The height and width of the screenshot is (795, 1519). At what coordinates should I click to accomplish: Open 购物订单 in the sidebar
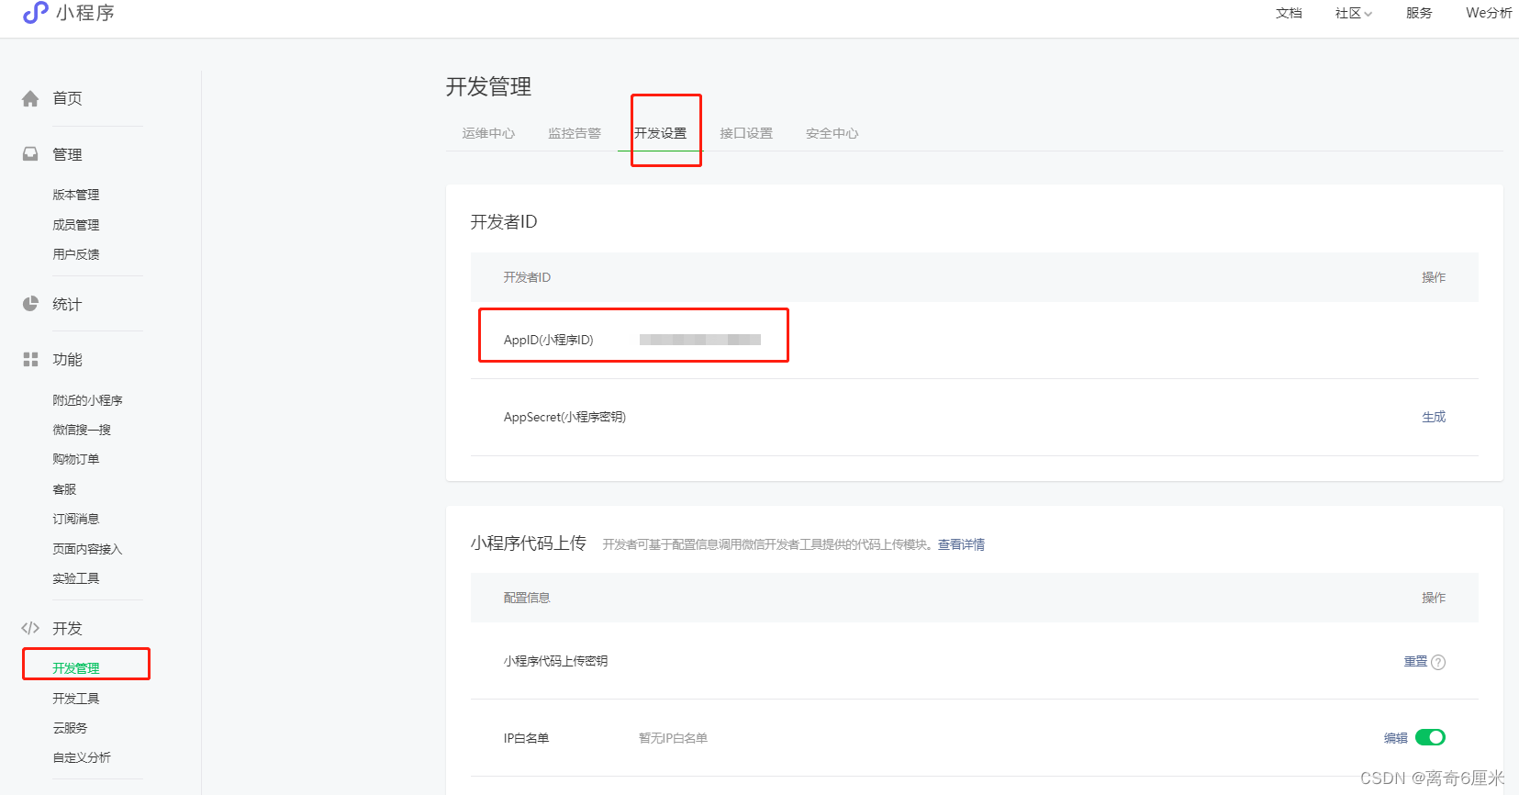[x=76, y=459]
